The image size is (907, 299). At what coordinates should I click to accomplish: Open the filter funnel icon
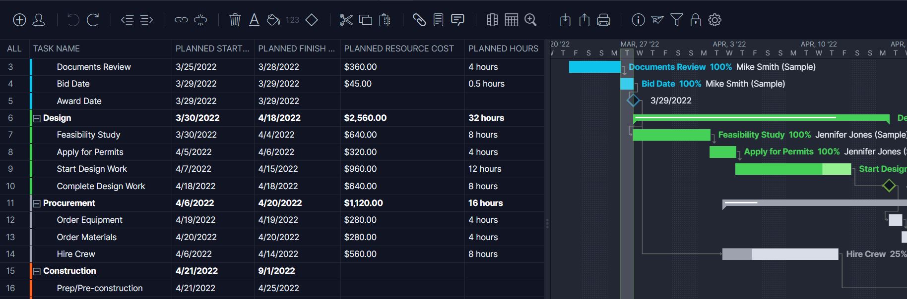pos(676,20)
